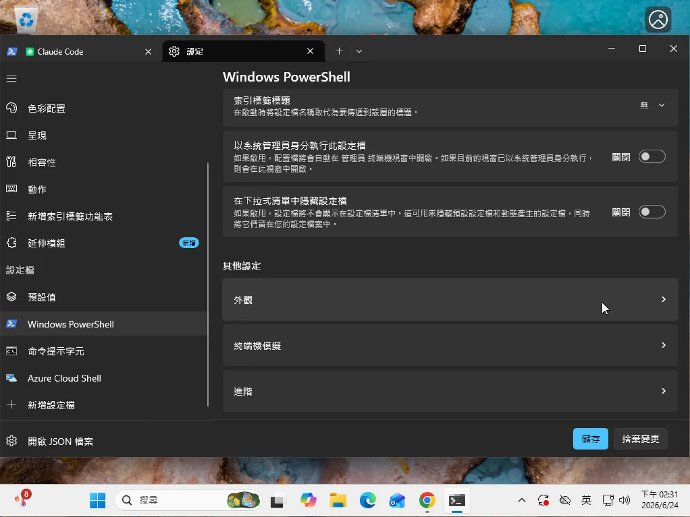Viewport: 690px width, 517px height.
Task: Open the taskbar clock and date
Action: (659, 500)
